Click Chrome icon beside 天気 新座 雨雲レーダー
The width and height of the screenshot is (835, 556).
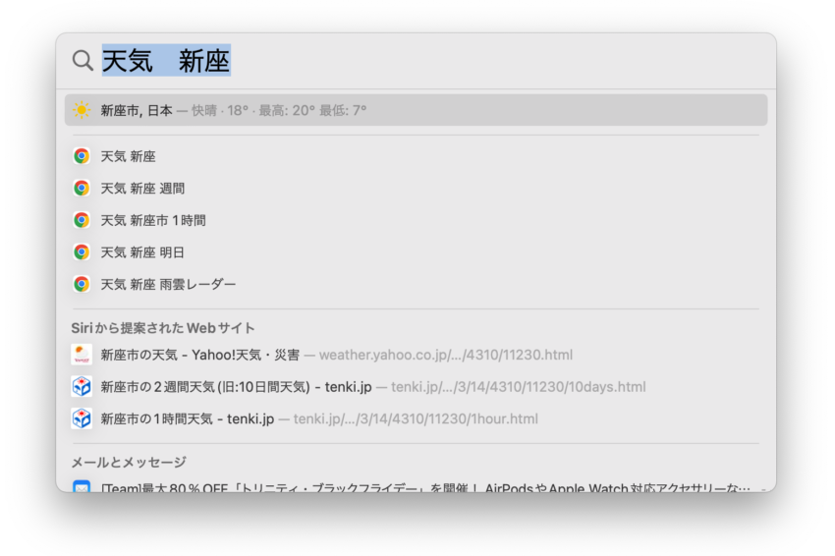coord(82,284)
